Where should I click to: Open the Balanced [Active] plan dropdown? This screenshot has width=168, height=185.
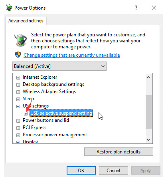click(x=59, y=66)
